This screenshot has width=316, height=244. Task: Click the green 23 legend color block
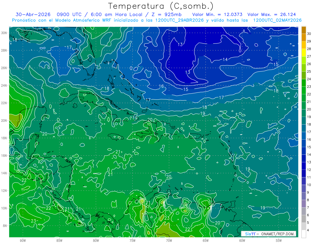(x=304, y=83)
